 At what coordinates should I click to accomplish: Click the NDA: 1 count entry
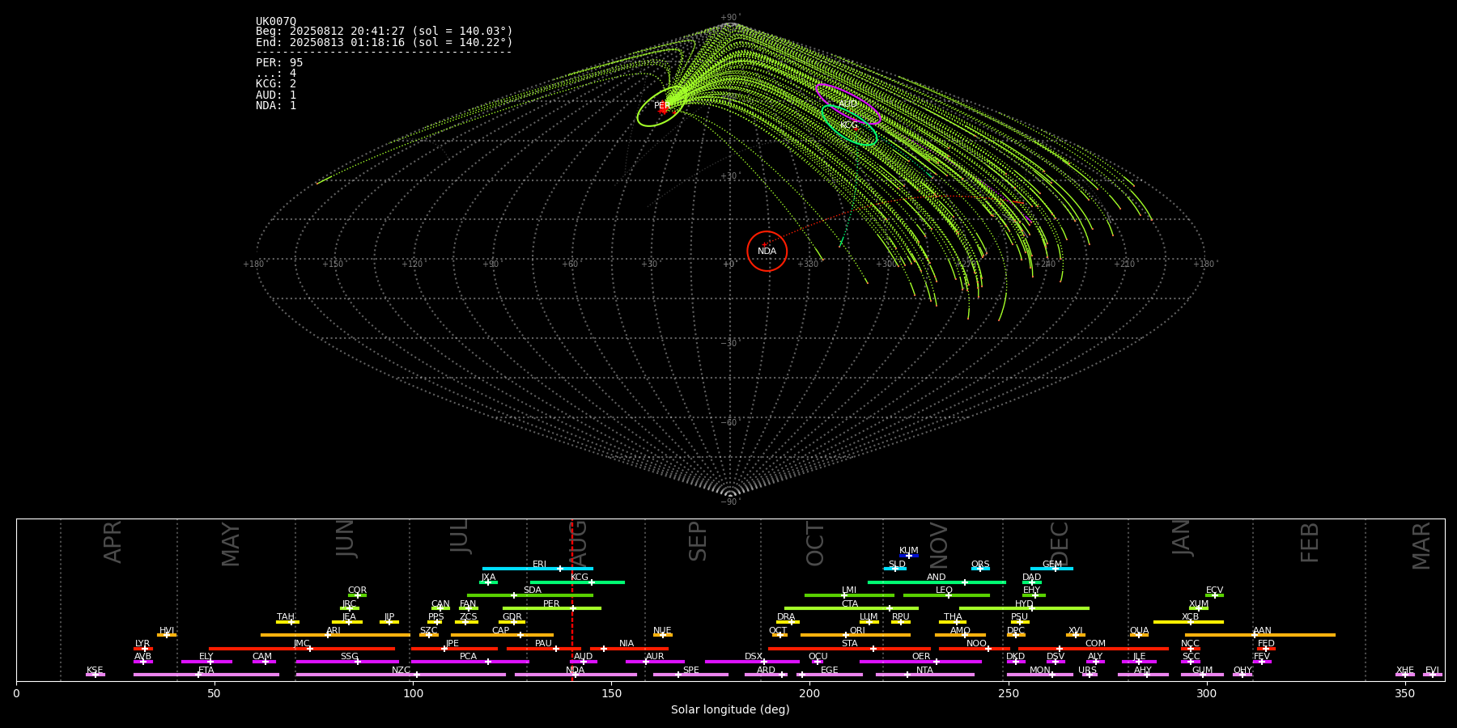pos(276,106)
